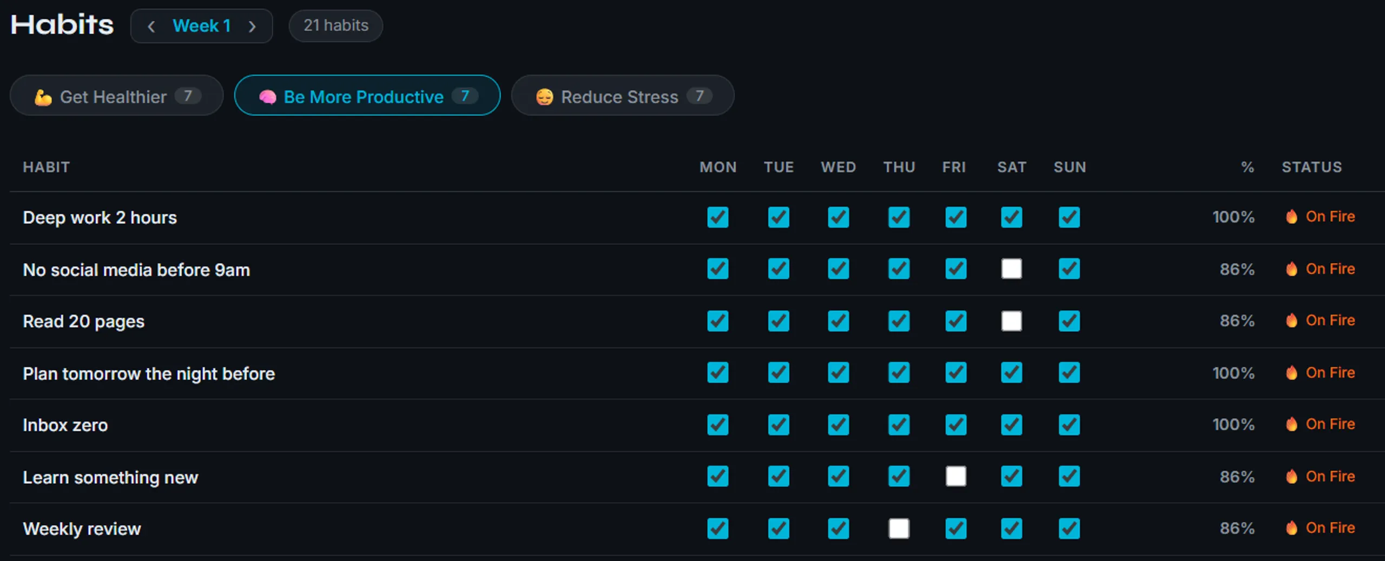Click the % column header
The height and width of the screenshot is (561, 1385).
click(x=1248, y=167)
